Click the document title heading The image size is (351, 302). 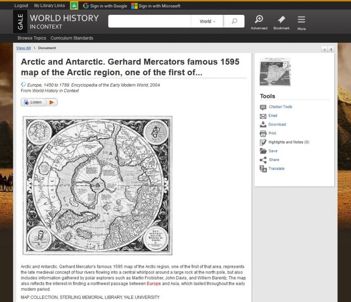tap(130, 67)
